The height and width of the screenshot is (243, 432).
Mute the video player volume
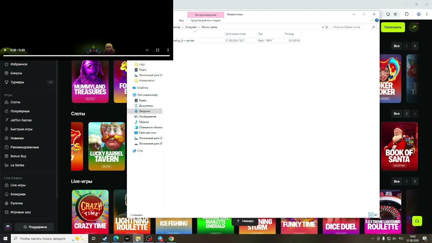click(x=147, y=50)
